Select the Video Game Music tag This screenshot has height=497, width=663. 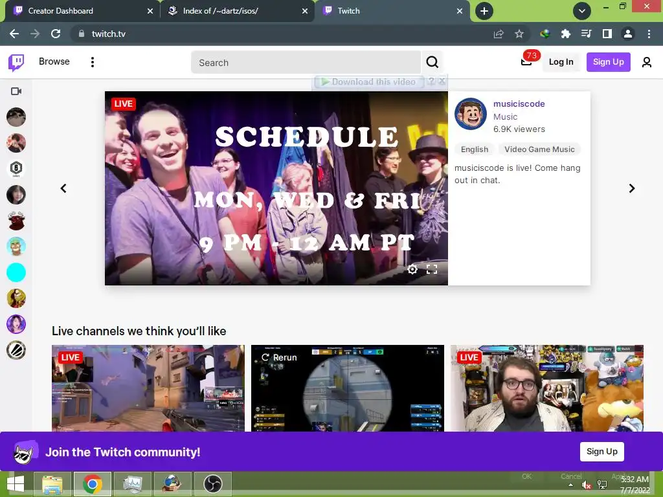(539, 149)
